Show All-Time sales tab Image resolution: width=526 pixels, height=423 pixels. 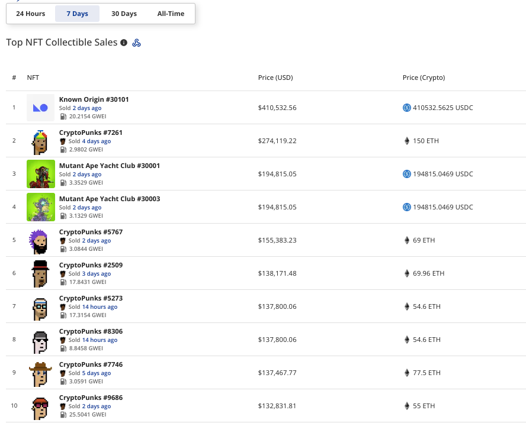tap(171, 14)
